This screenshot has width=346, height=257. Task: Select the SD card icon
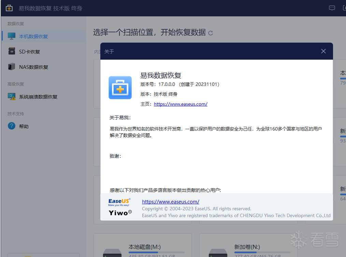point(12,51)
